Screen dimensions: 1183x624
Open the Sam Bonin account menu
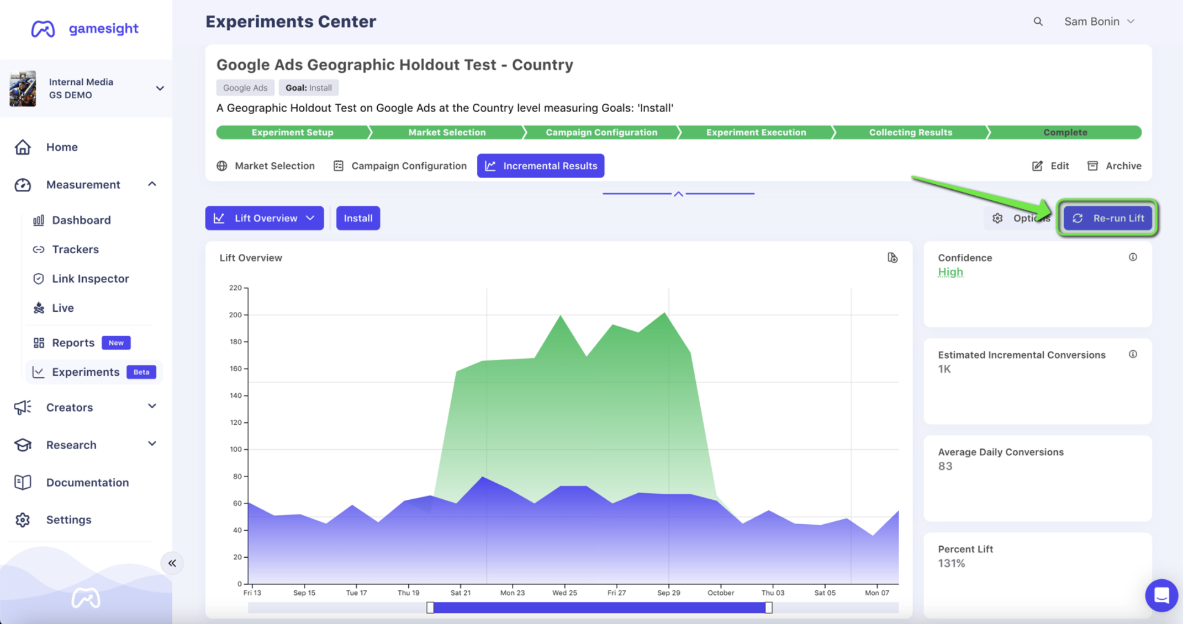click(1099, 22)
